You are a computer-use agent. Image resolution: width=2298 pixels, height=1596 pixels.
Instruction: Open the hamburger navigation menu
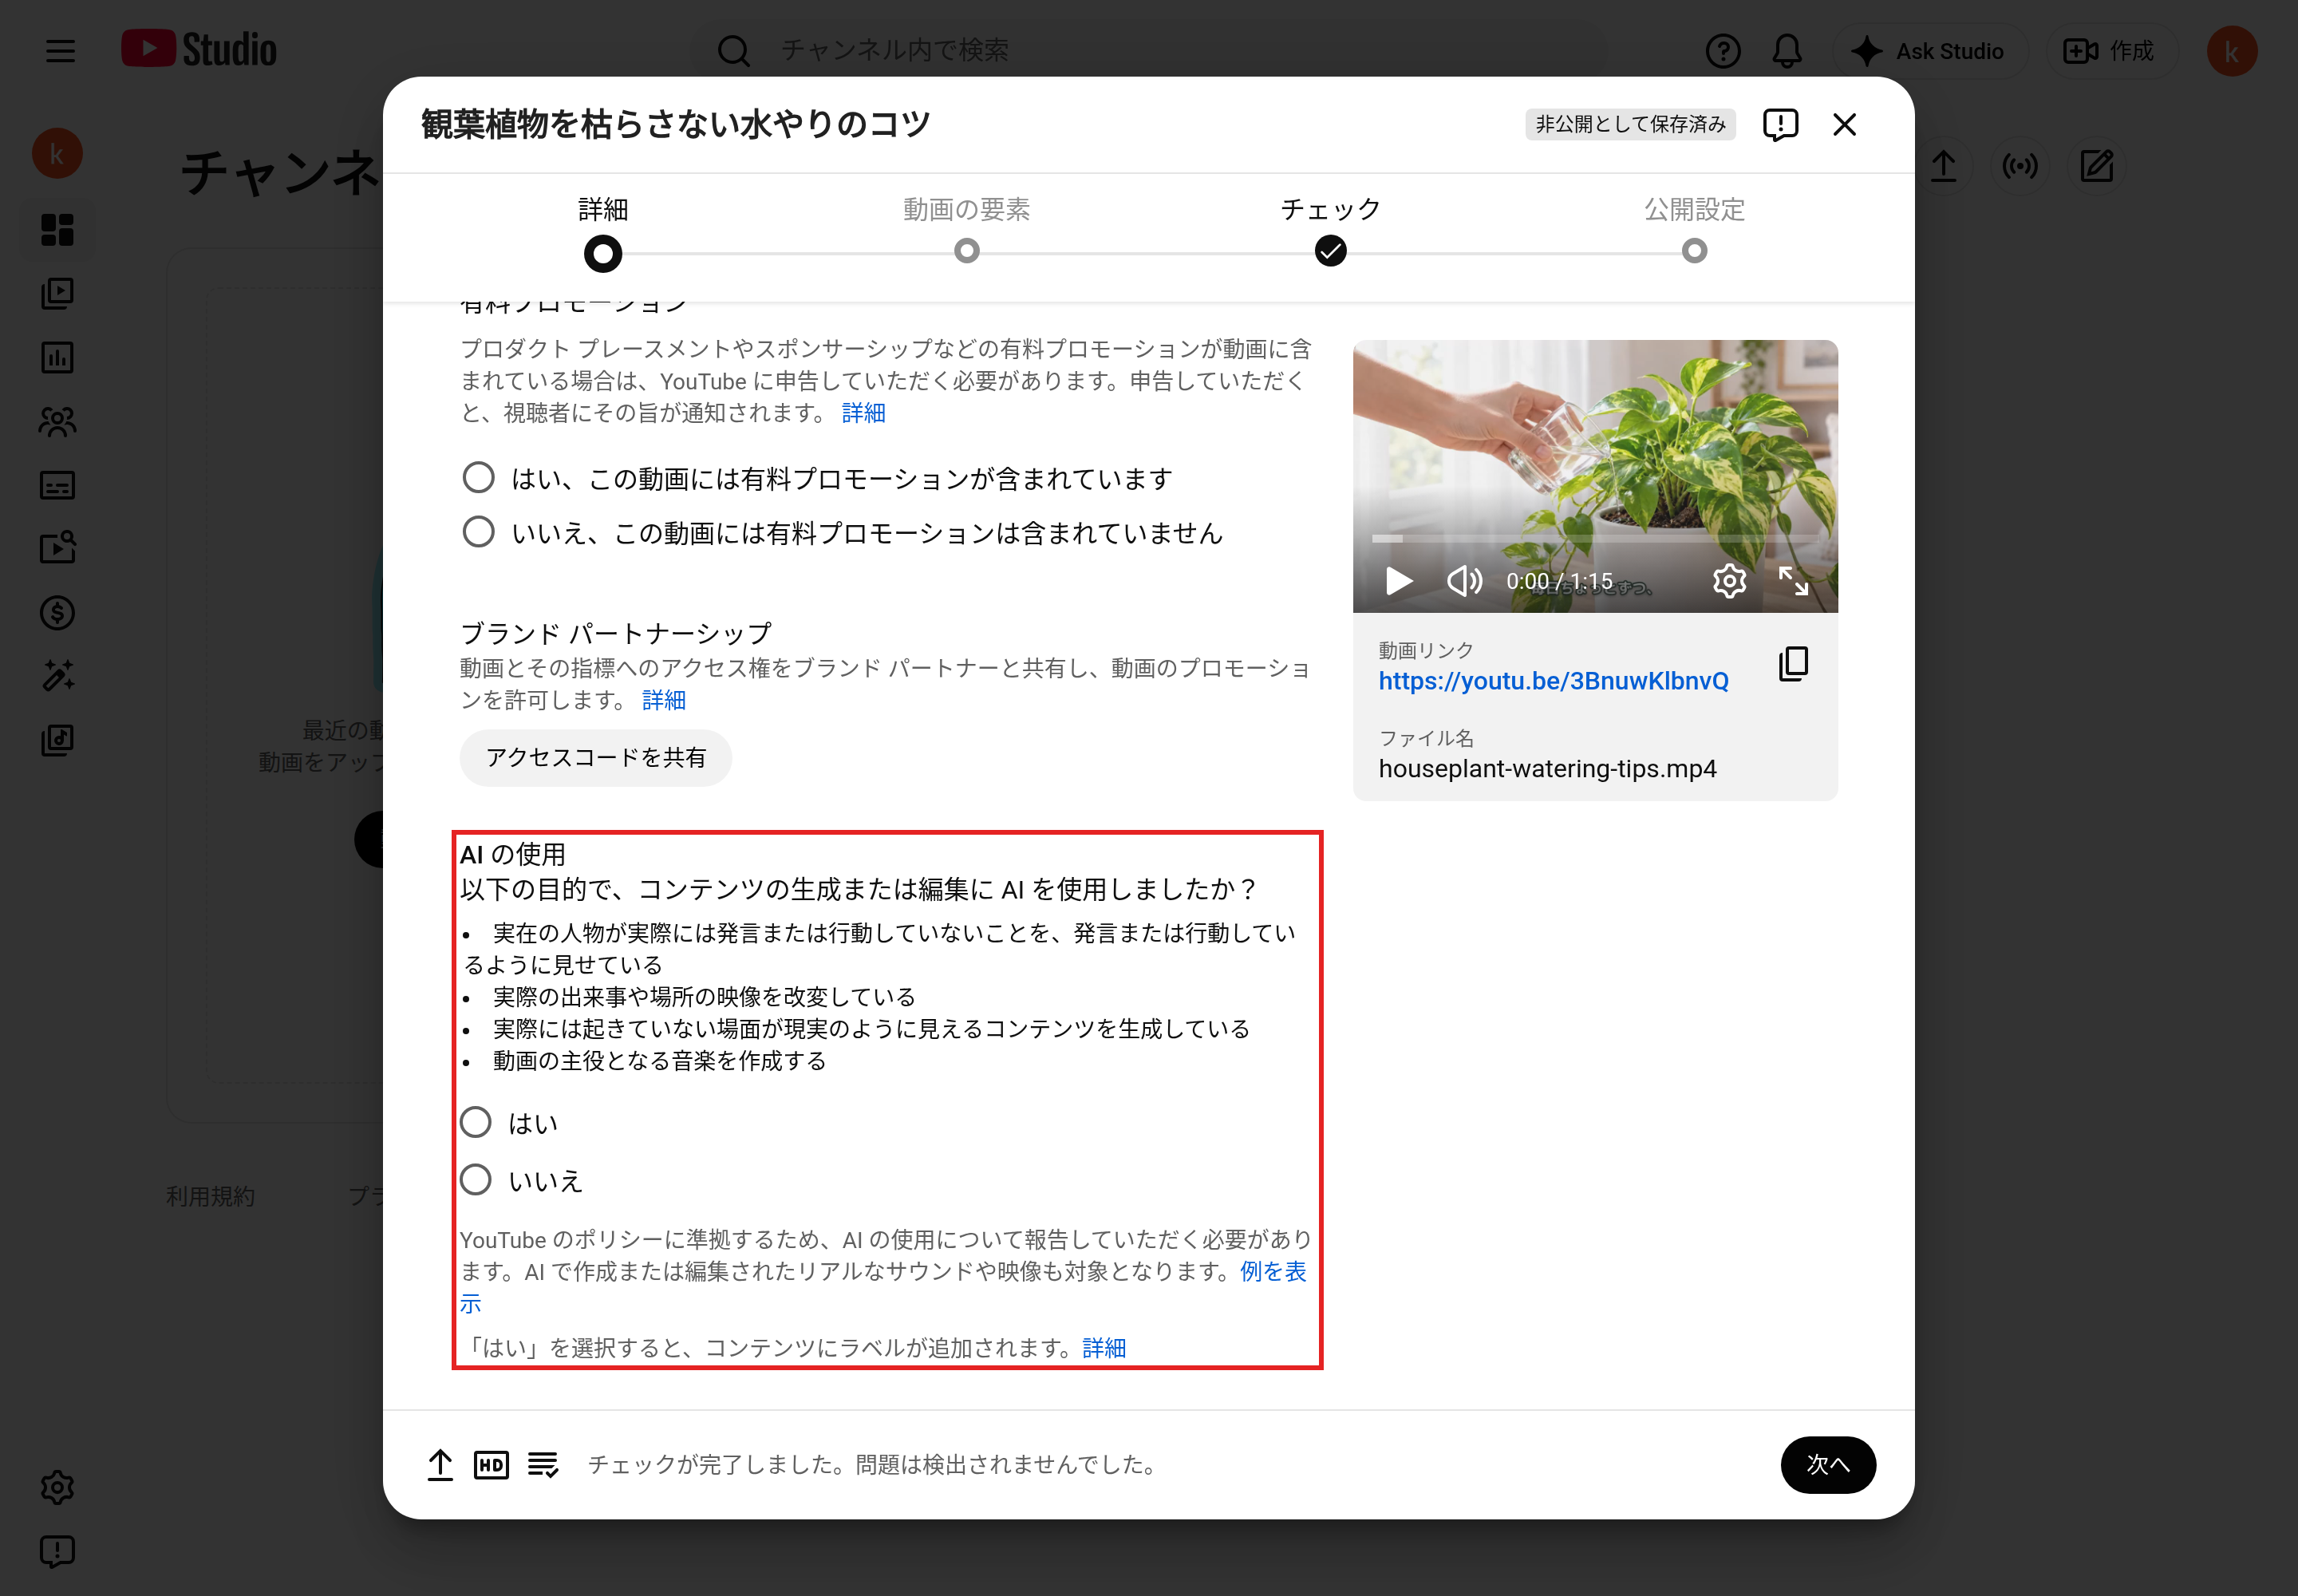(60, 50)
